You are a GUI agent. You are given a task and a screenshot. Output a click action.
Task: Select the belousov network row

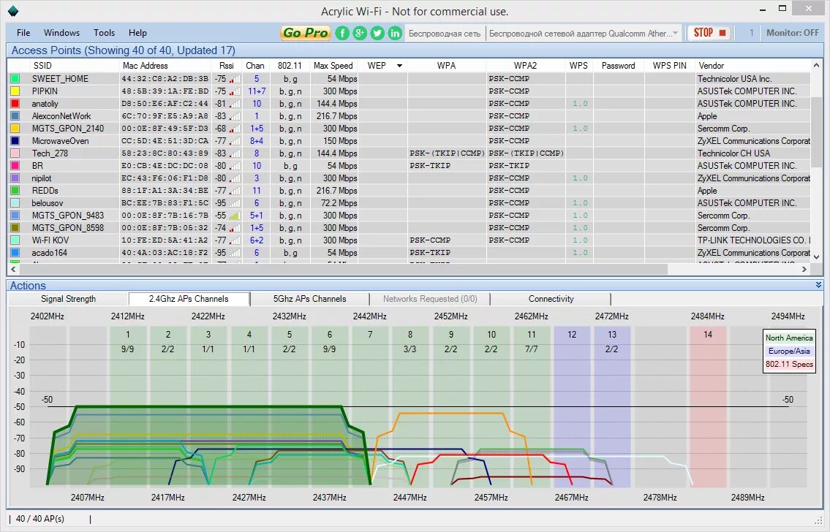pyautogui.click(x=410, y=203)
